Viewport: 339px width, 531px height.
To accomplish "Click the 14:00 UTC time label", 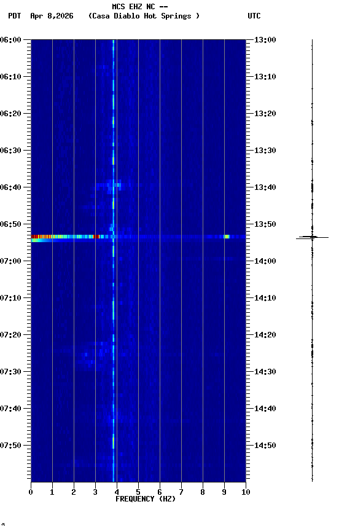I will point(265,261).
